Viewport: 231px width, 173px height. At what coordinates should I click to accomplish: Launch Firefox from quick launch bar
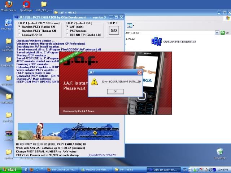31,170
